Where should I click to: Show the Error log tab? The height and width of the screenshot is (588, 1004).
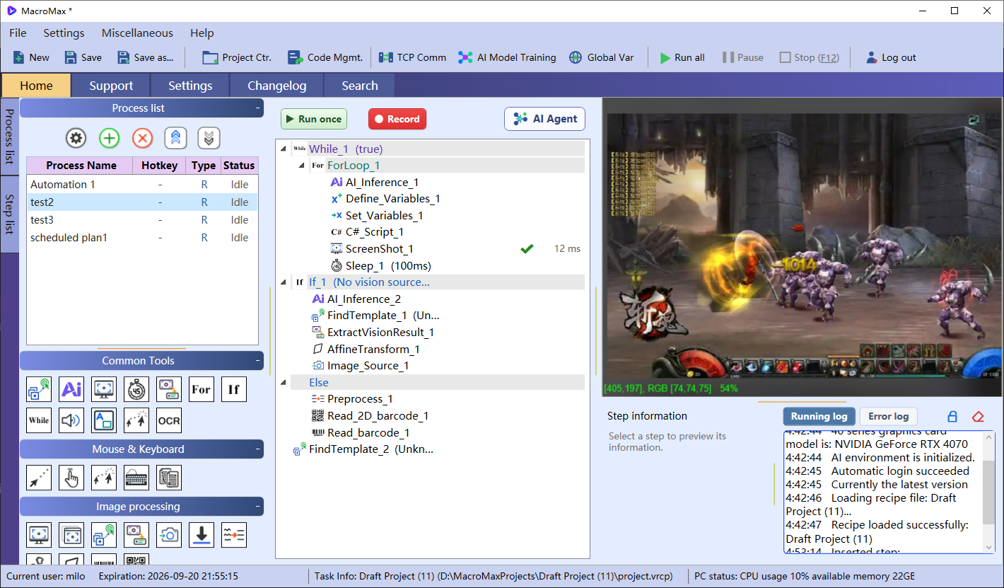[889, 417]
